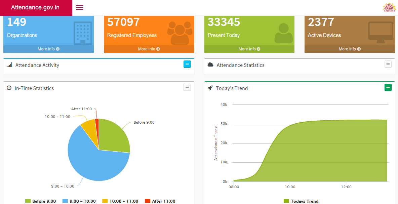
Task: Click the bar chart icon beside Attendance Activity
Action: (x=10, y=65)
